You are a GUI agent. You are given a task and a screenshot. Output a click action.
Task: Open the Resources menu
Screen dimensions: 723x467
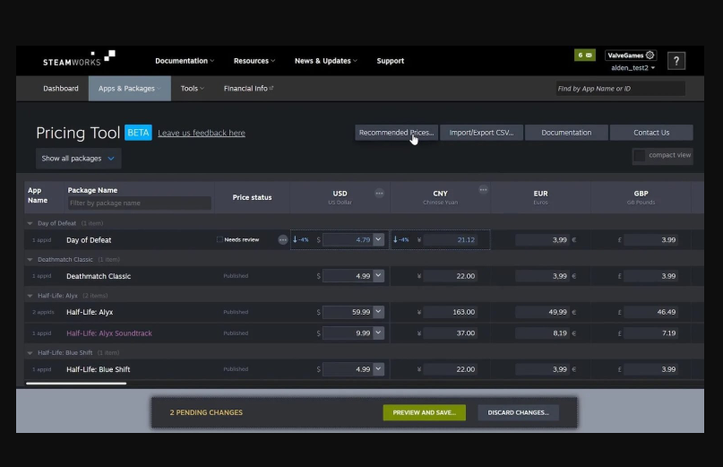(254, 61)
